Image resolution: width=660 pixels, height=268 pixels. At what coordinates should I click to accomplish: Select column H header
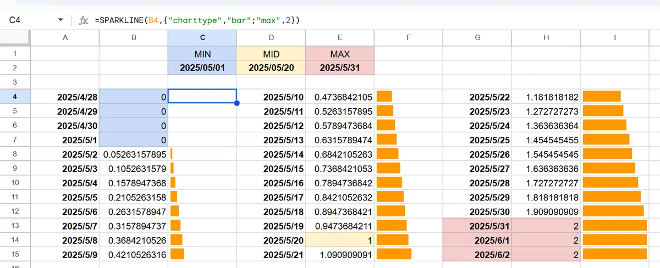[546, 37]
